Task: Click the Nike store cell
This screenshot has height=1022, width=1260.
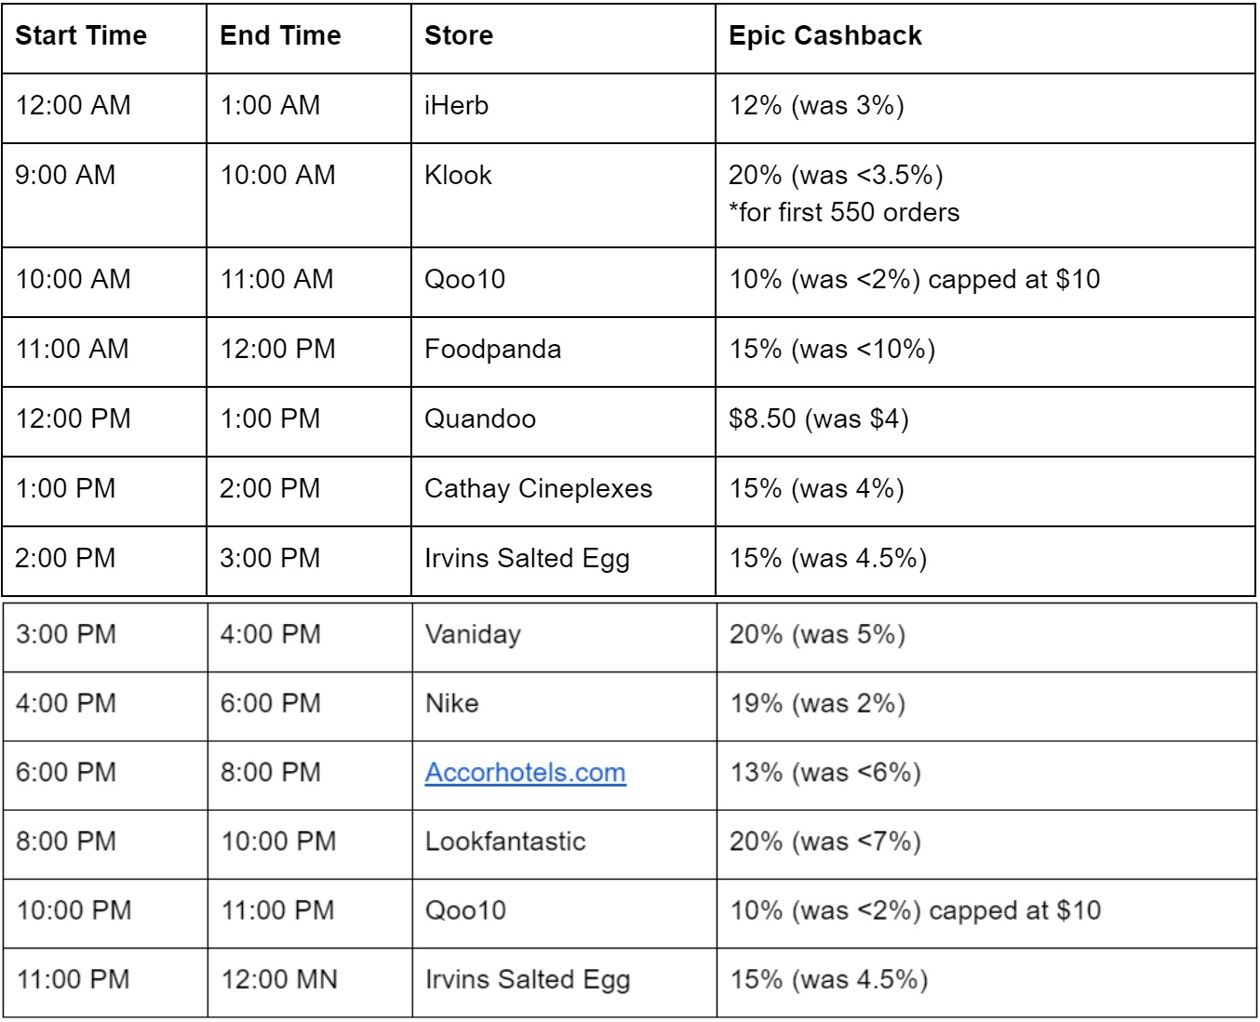Action: pyautogui.click(x=564, y=705)
